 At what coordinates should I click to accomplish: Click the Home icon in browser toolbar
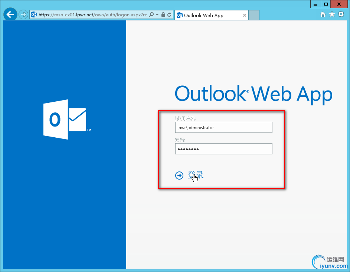pyautogui.click(x=323, y=14)
